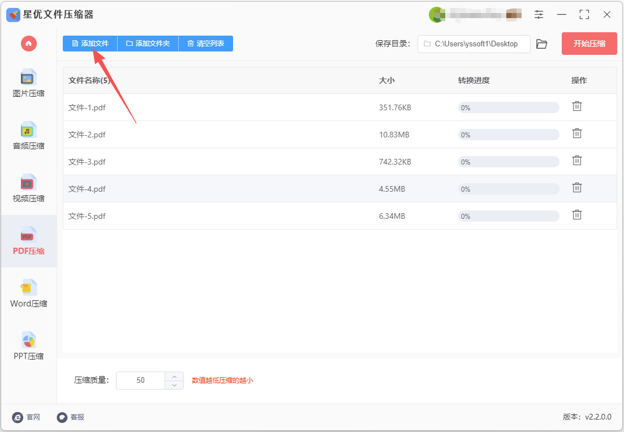Select the 文件-3.pdf file name
624x432 pixels.
[x=87, y=162]
